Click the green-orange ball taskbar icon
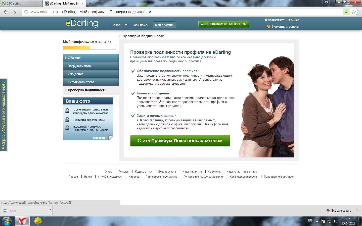Viewport: 362px width, 226px height. click(38, 221)
